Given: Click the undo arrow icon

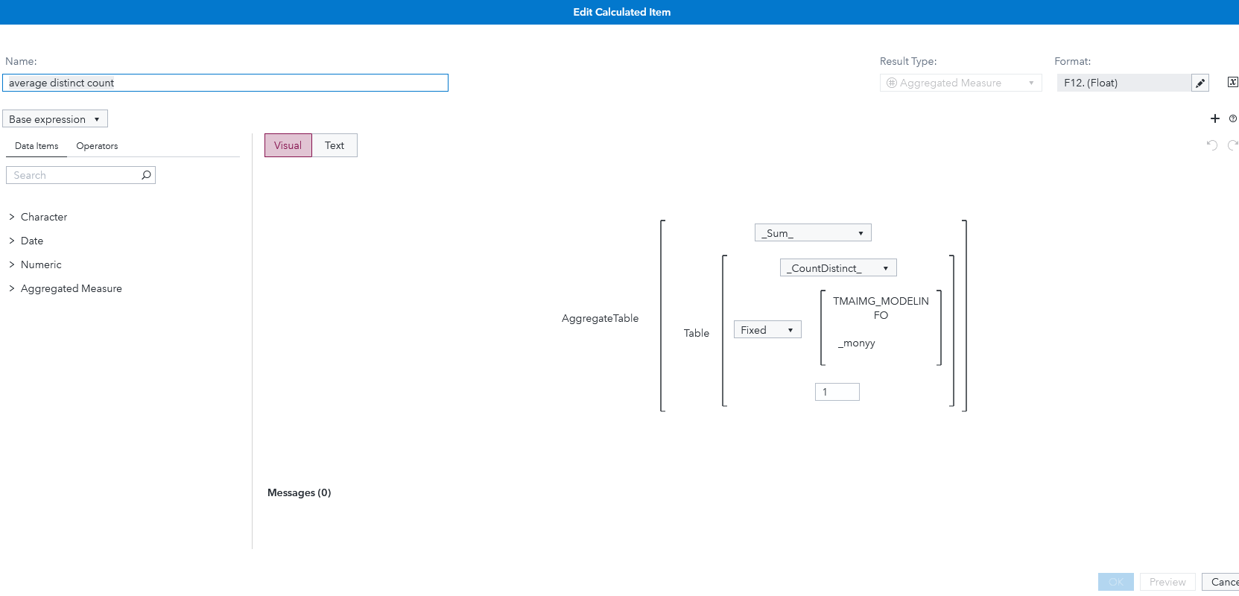Looking at the screenshot, I should 1212,145.
